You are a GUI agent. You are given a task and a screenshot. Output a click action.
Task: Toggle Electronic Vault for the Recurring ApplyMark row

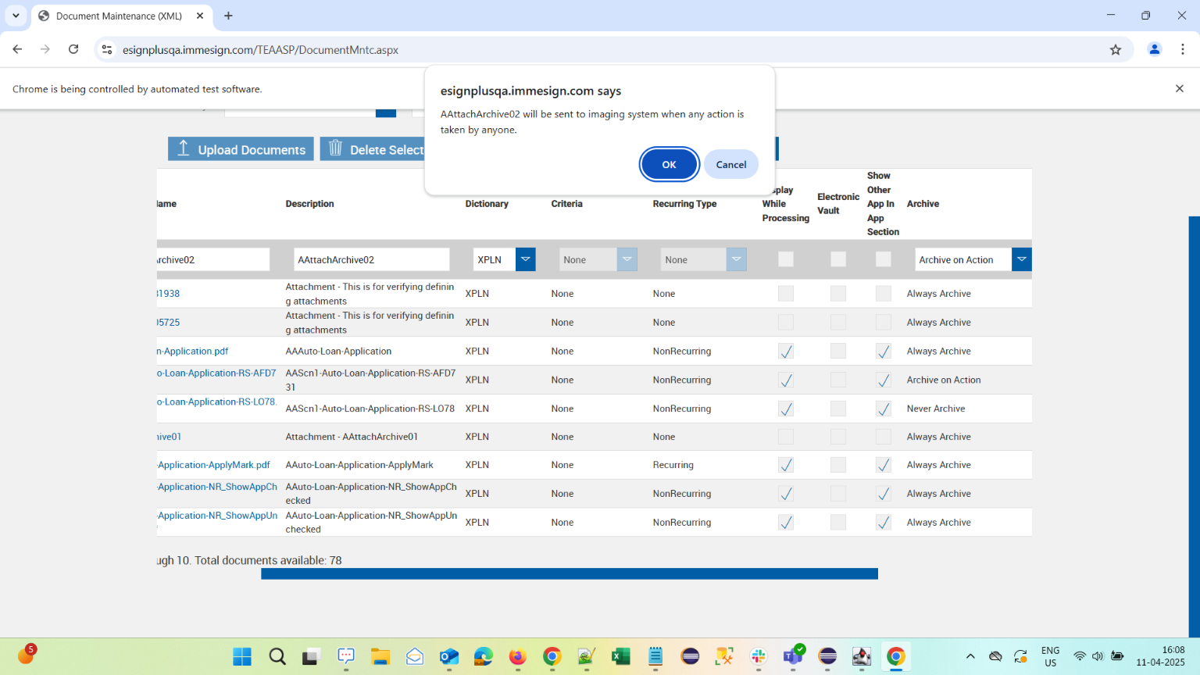coord(838,465)
